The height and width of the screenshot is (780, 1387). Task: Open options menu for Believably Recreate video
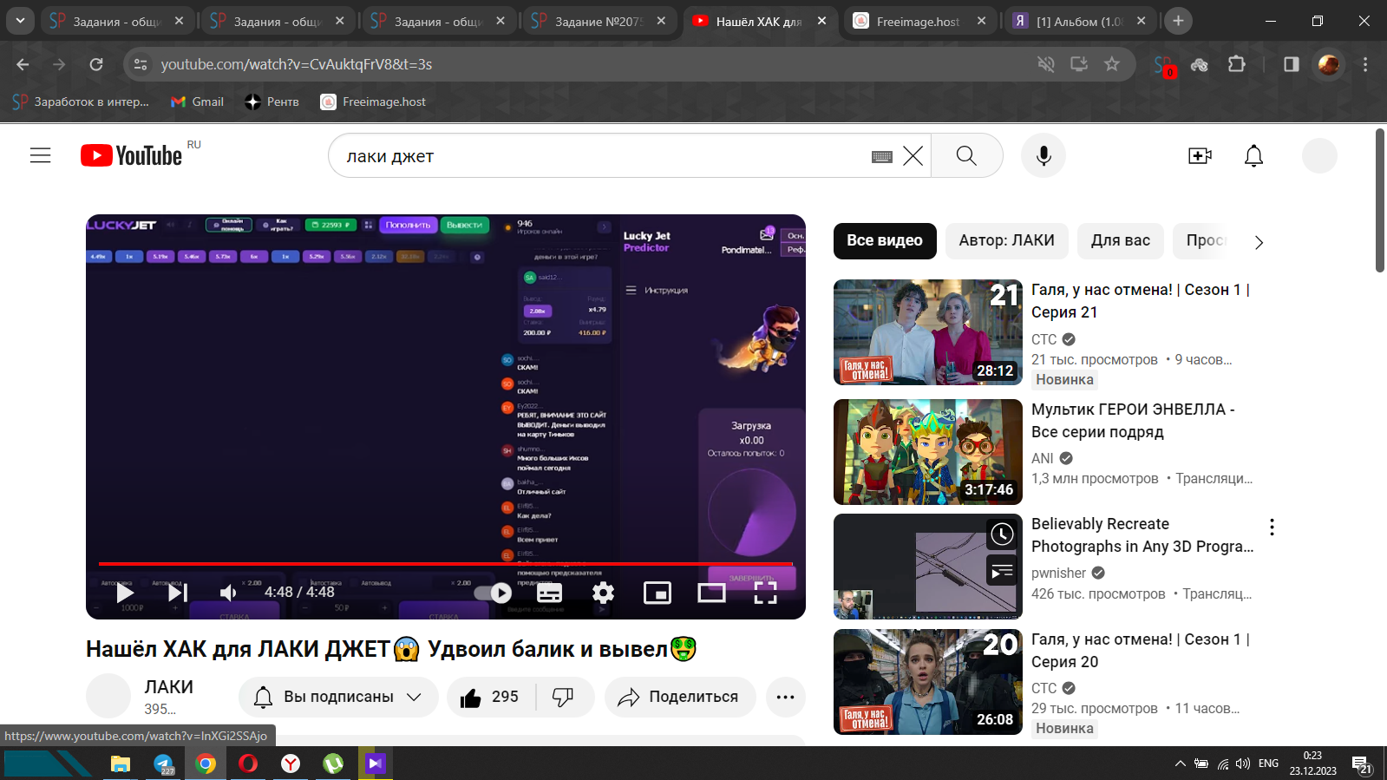pos(1272,527)
